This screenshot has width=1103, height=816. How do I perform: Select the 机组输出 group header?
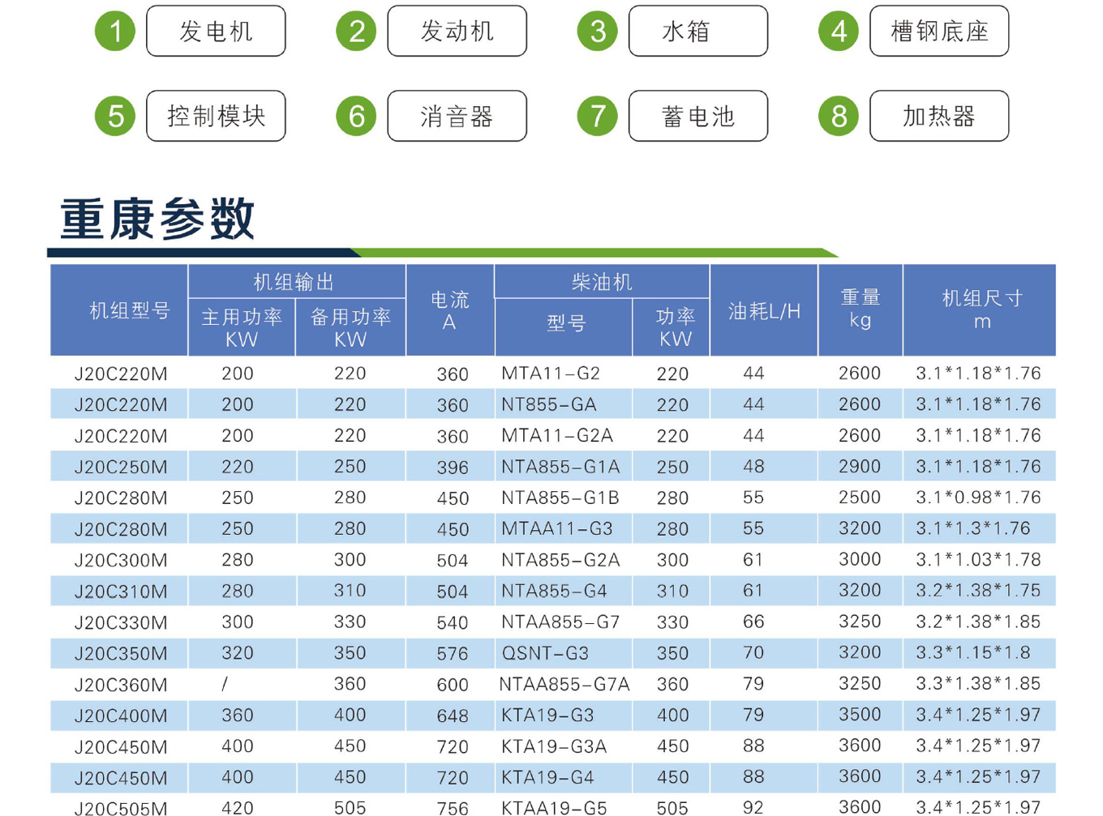pos(297,281)
